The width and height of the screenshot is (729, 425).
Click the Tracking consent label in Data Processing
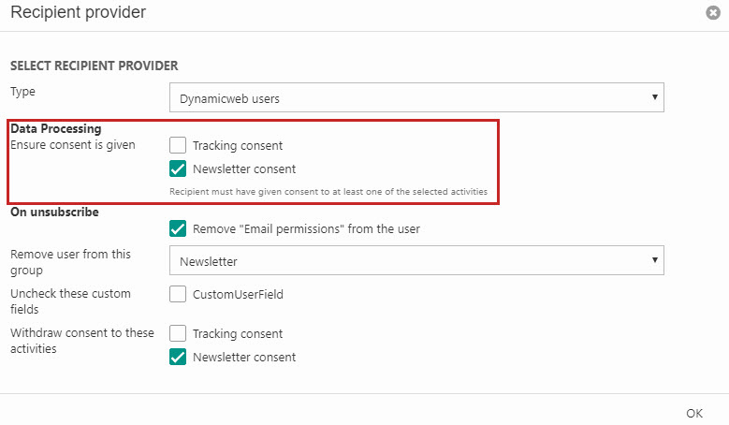tap(238, 145)
